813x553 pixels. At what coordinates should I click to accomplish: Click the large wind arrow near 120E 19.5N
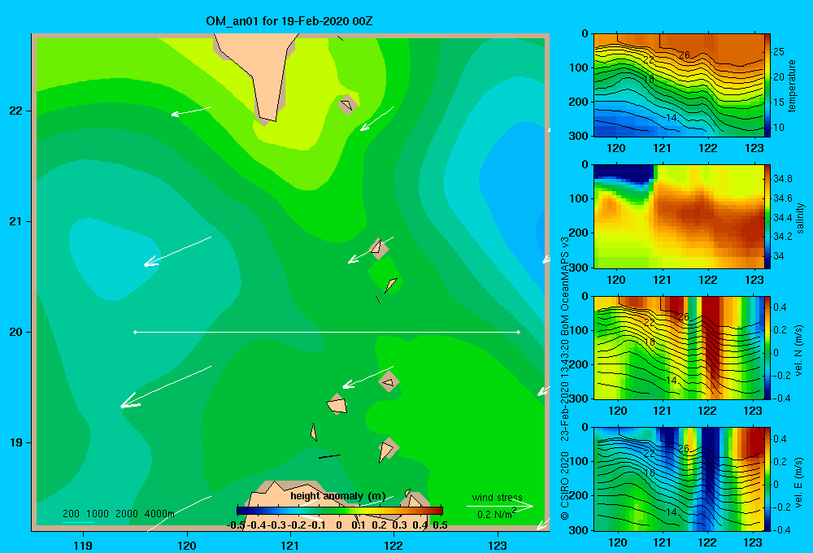pyautogui.click(x=166, y=386)
